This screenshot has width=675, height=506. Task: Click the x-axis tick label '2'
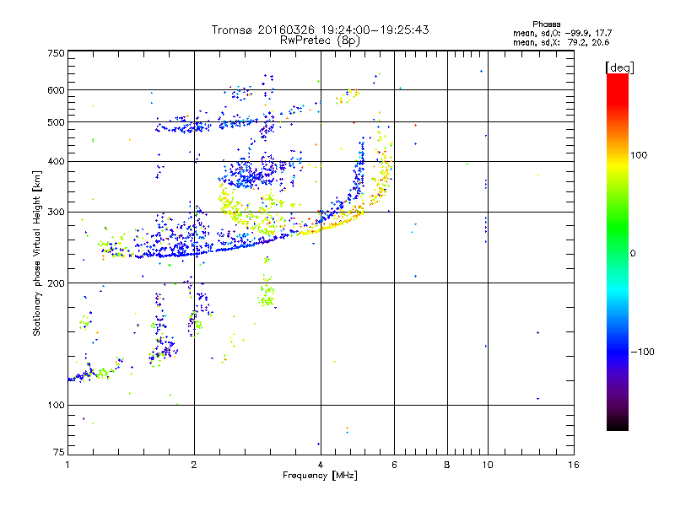(194, 465)
